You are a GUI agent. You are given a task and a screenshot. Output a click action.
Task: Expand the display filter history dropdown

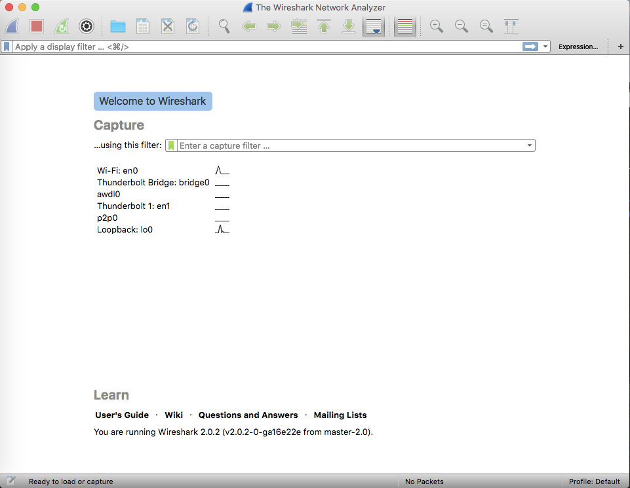pos(545,47)
